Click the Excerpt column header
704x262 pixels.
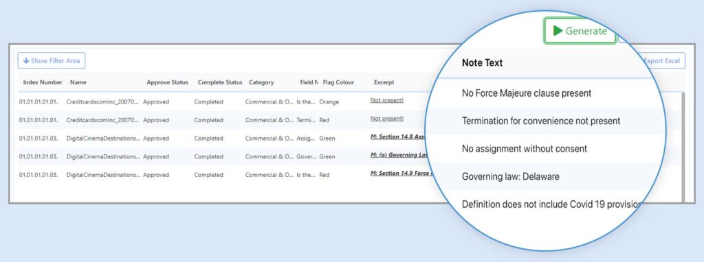(384, 82)
